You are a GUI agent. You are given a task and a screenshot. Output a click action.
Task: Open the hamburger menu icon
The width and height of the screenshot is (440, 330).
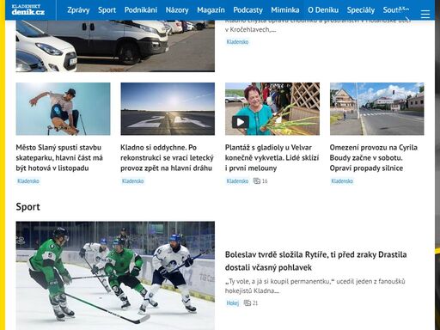425,14
